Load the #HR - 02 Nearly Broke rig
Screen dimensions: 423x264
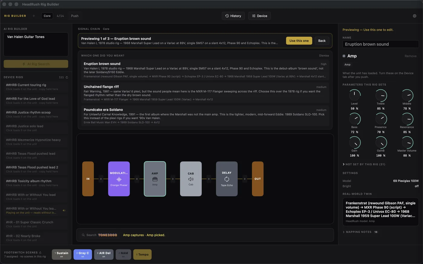pos(36,238)
